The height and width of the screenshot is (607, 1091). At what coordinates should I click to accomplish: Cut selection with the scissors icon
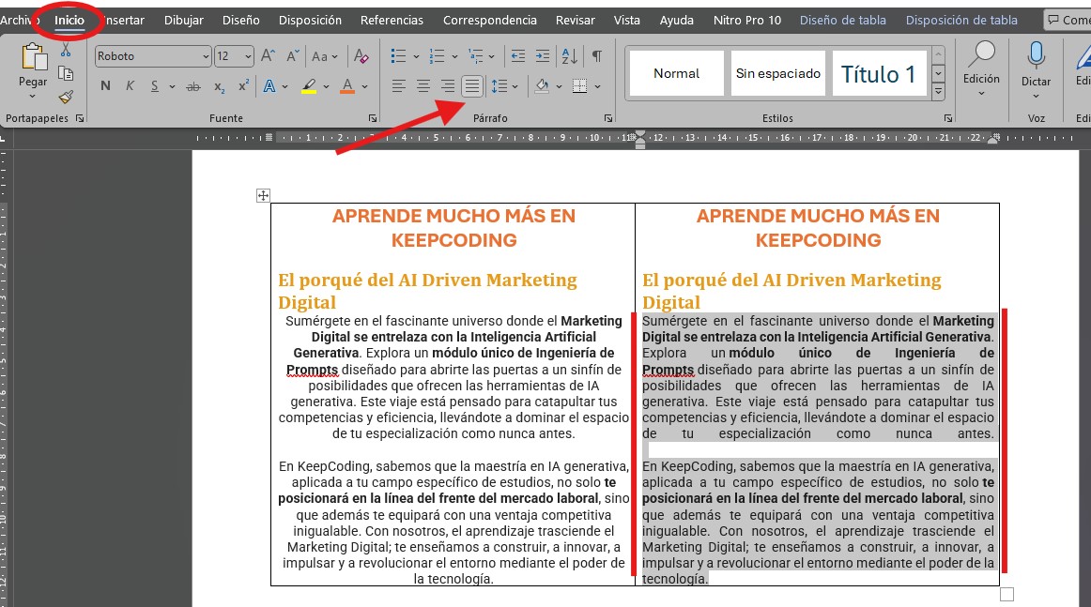pyautogui.click(x=66, y=50)
